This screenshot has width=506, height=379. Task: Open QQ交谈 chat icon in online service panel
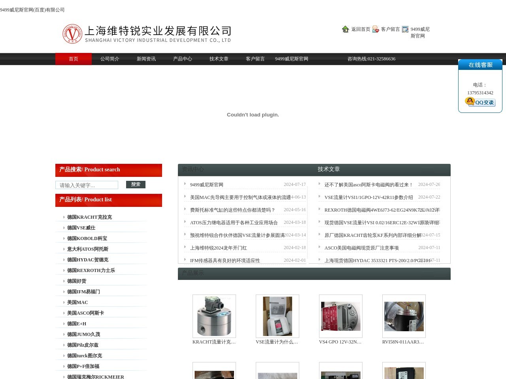click(x=480, y=102)
